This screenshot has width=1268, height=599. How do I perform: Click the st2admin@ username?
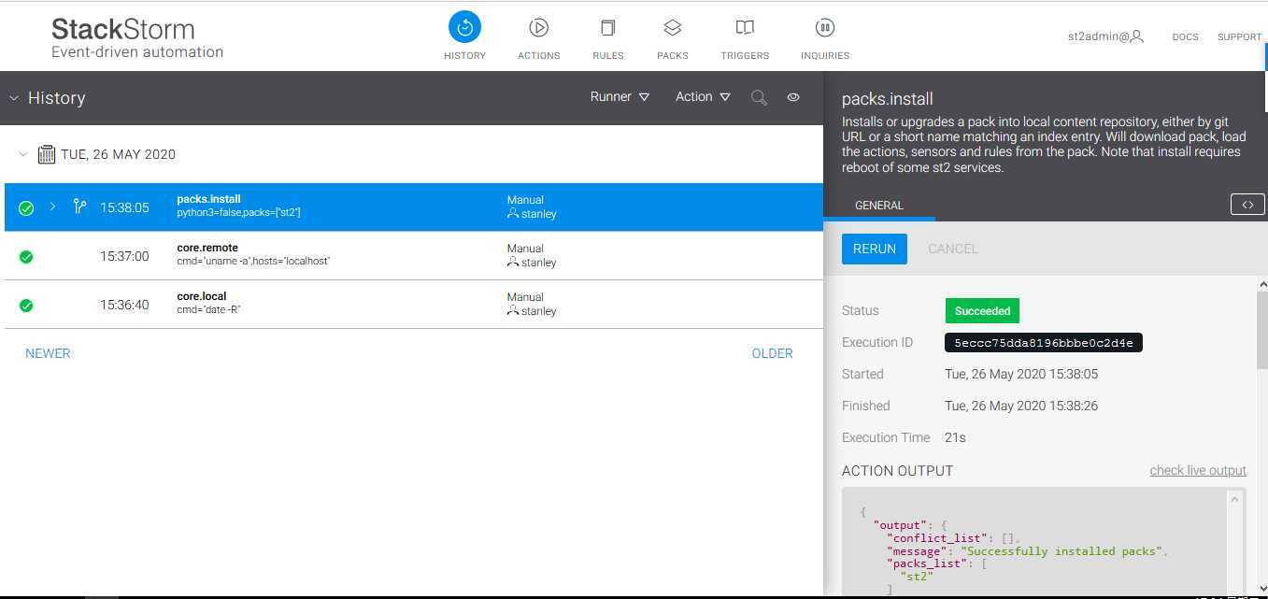click(1098, 36)
